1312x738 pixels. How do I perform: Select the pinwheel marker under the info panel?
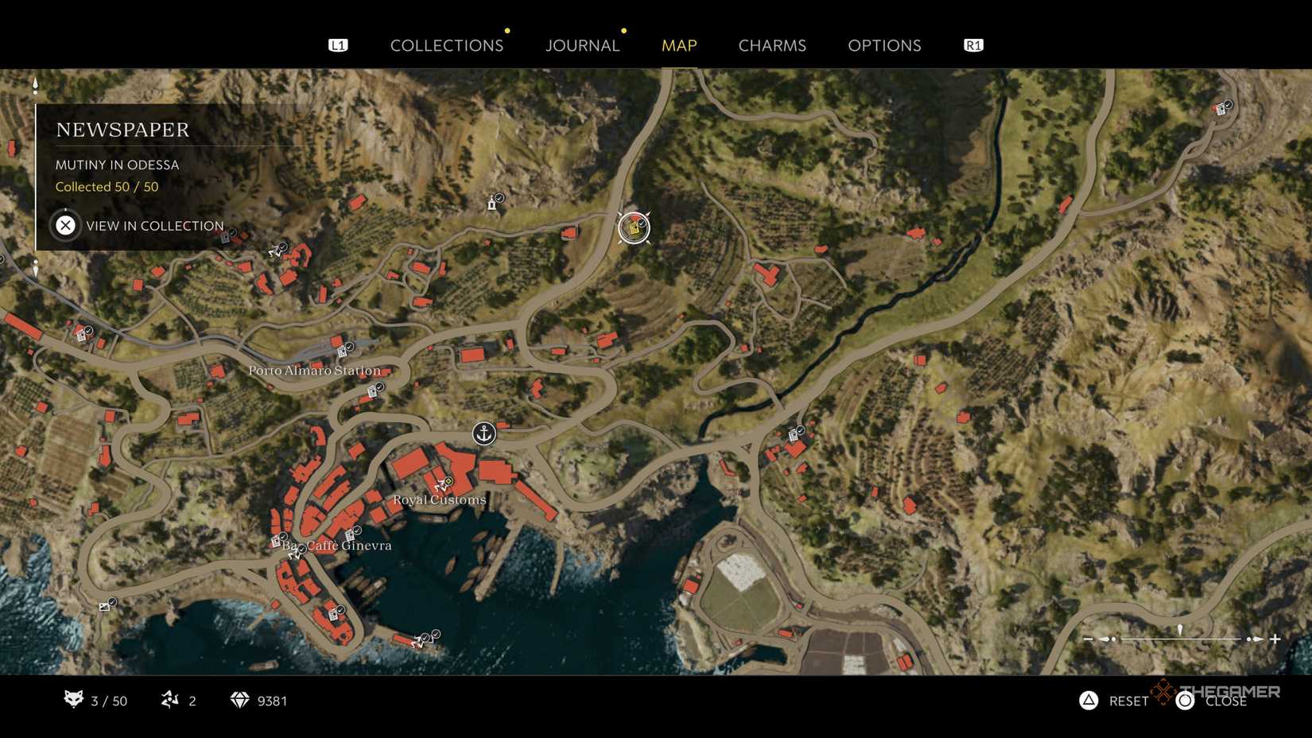tap(278, 251)
